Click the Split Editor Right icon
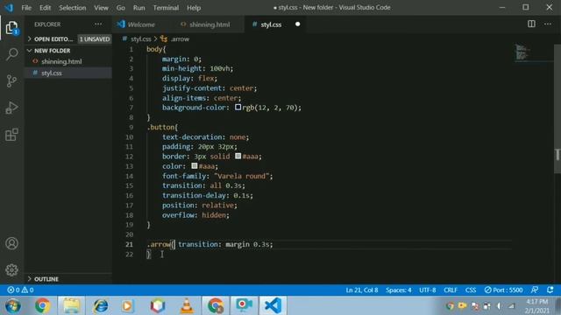The width and height of the screenshot is (561, 315). 531,24
